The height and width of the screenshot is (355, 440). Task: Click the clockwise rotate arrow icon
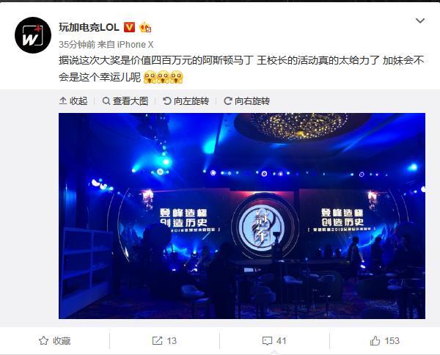[x=227, y=100]
